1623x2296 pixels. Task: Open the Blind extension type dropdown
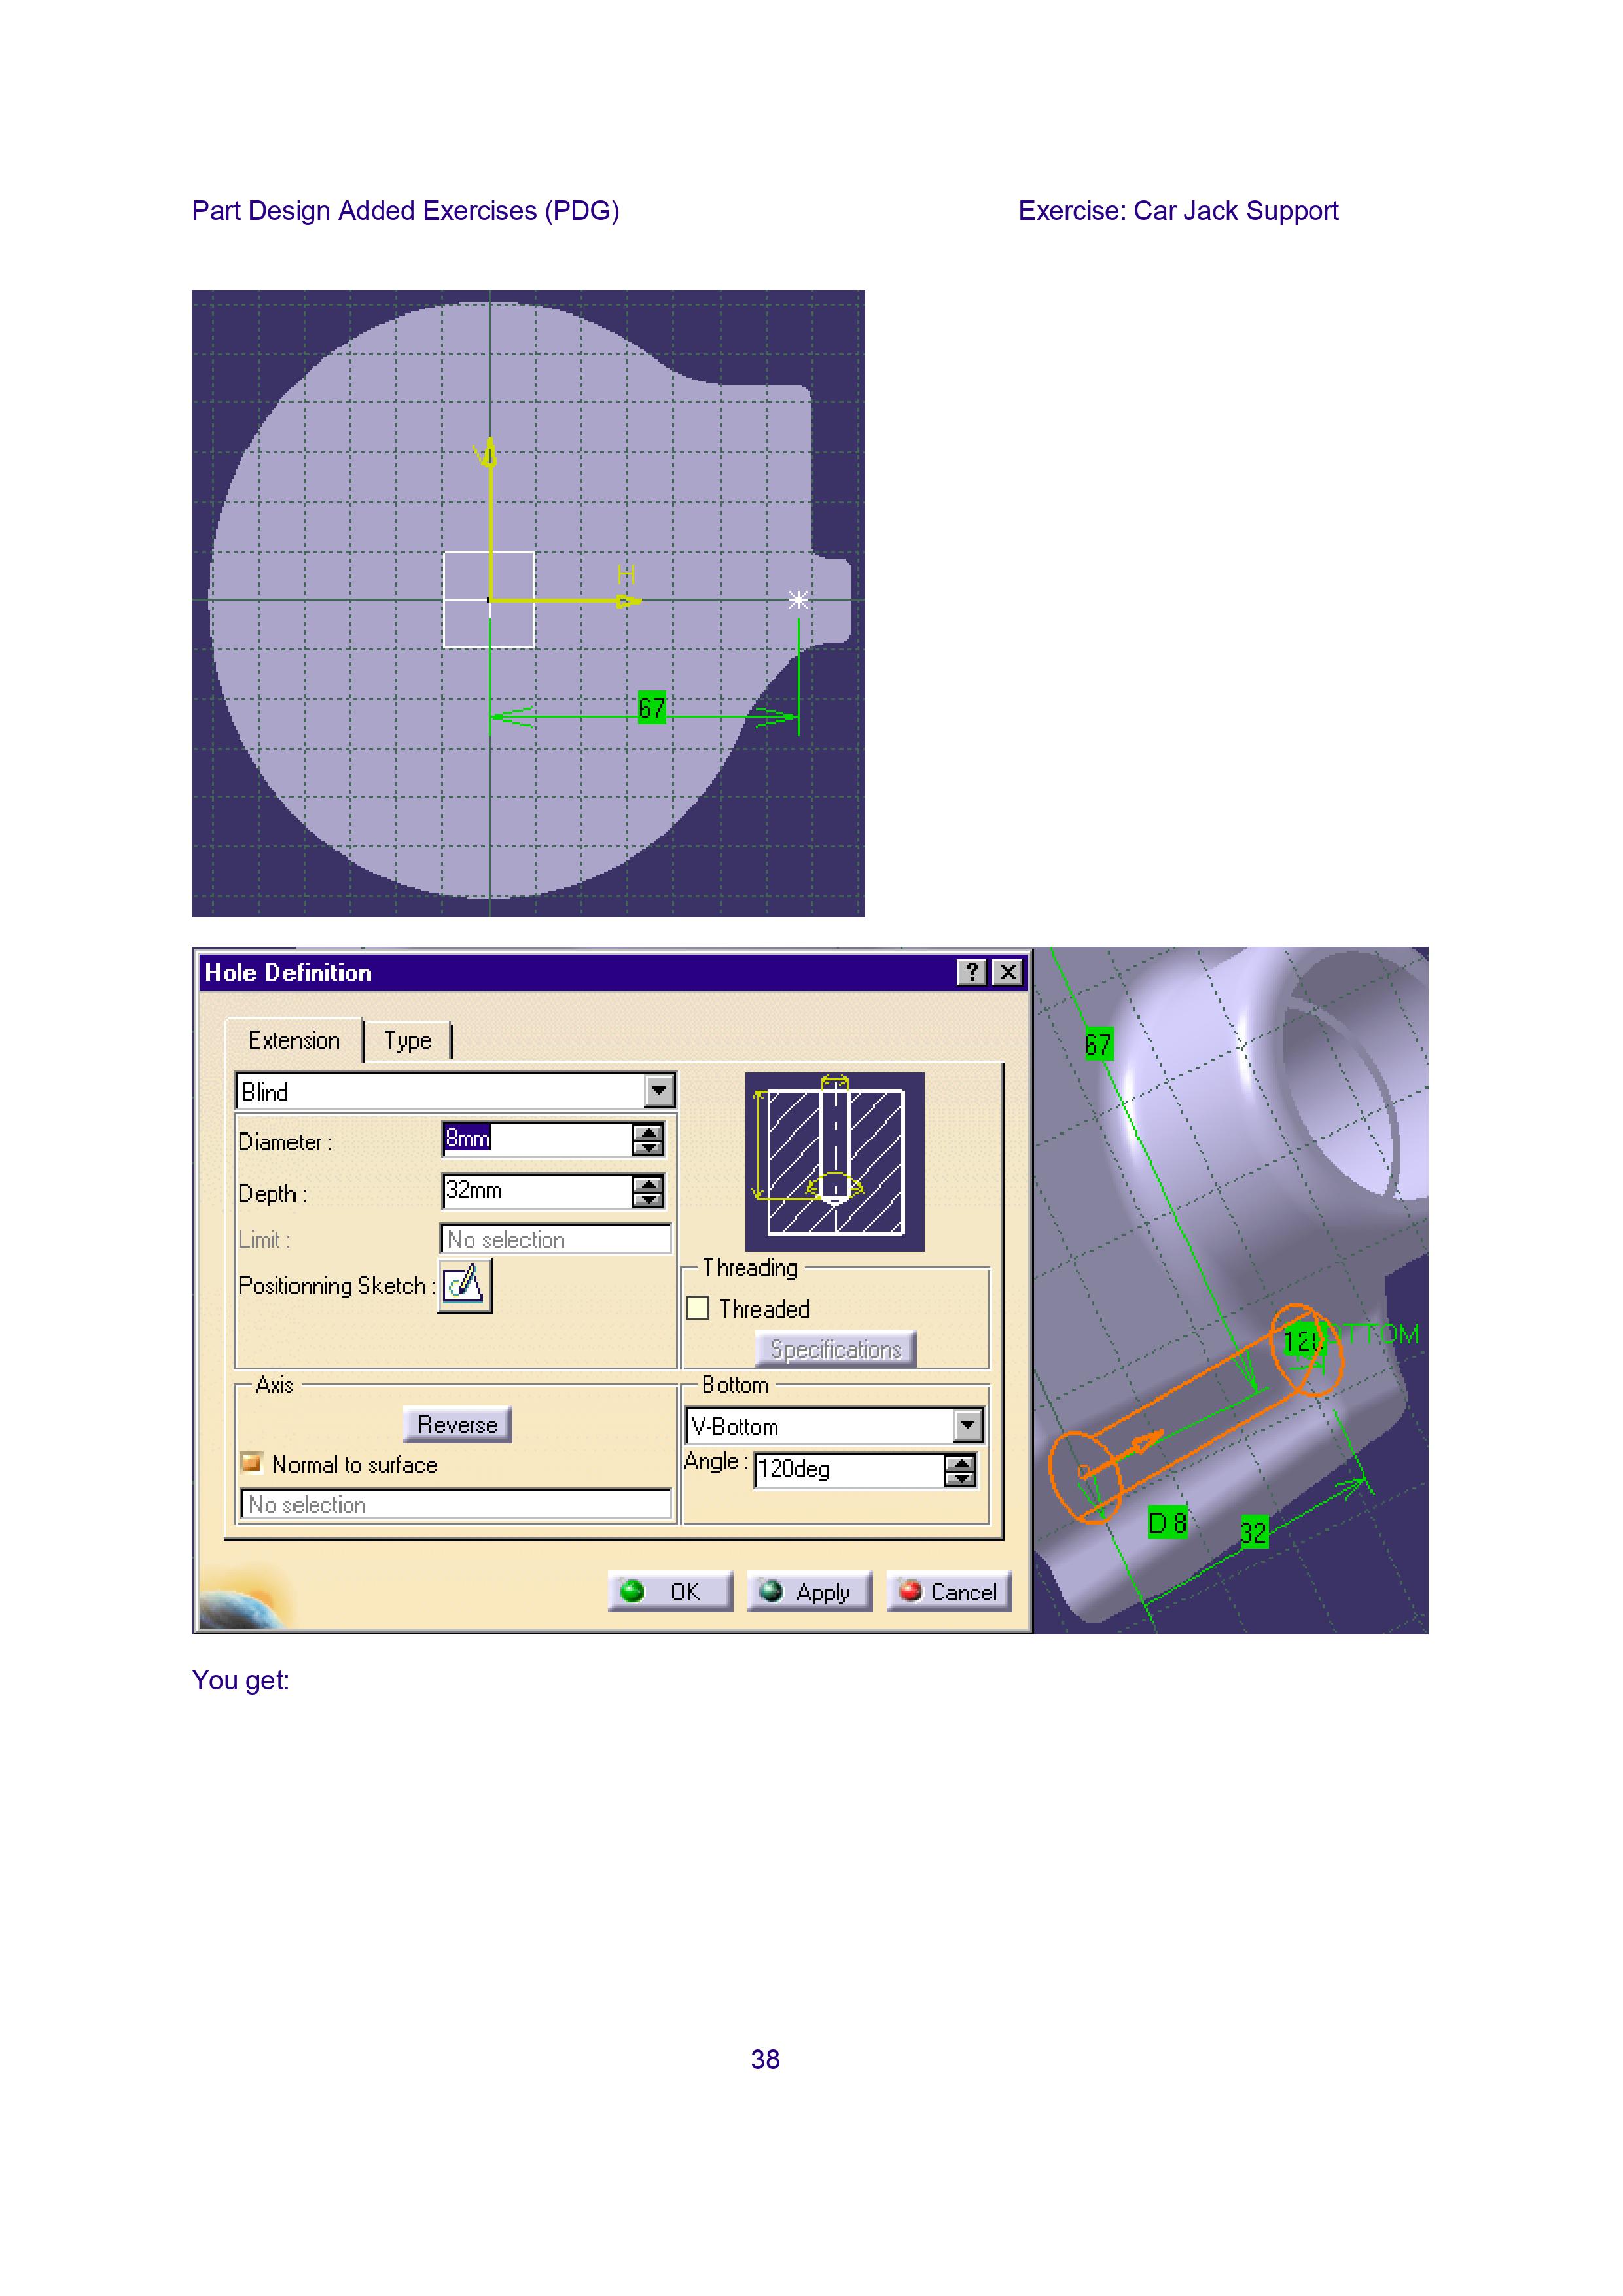point(659,1091)
